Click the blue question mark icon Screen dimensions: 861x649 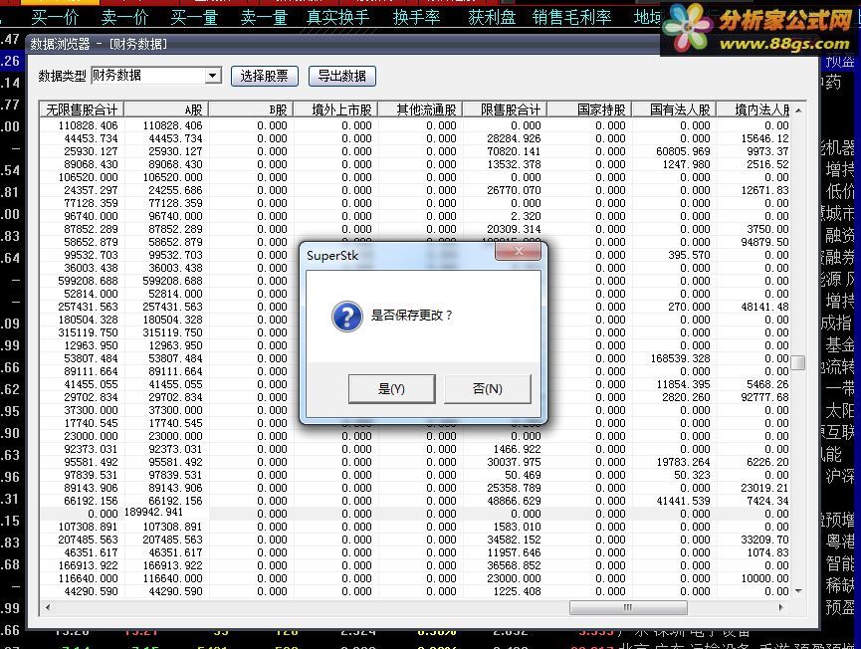coord(347,317)
